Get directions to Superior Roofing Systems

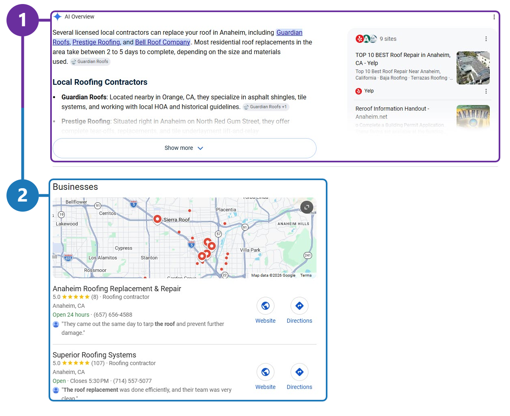click(x=300, y=377)
